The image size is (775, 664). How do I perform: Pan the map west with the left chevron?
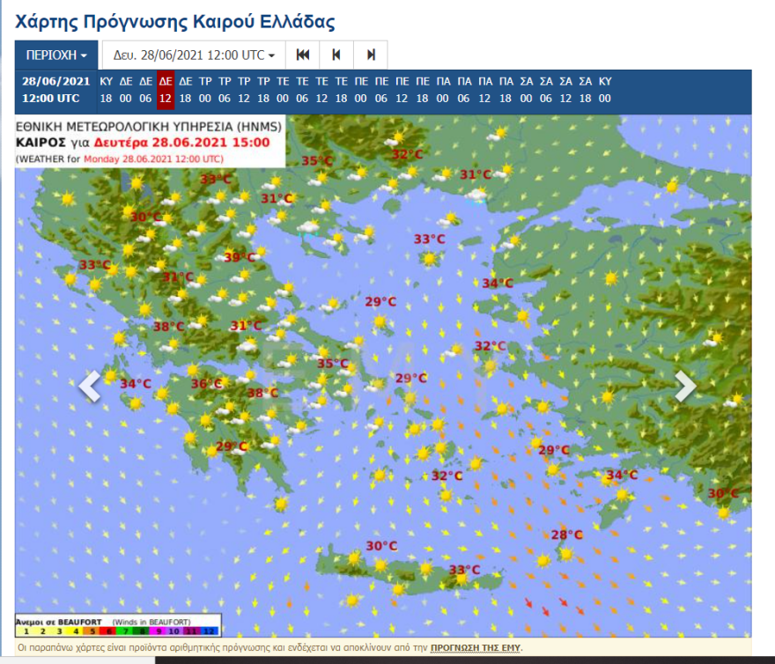[x=88, y=385]
